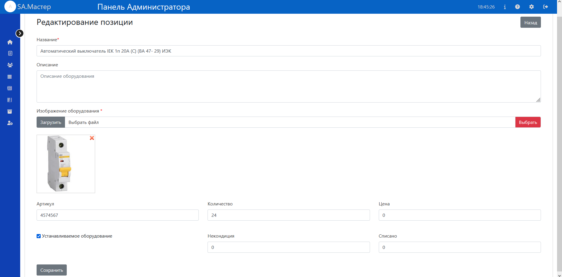562x277 pixels.
Task: Click the circuit breaker image thumbnail
Action: tap(60, 164)
